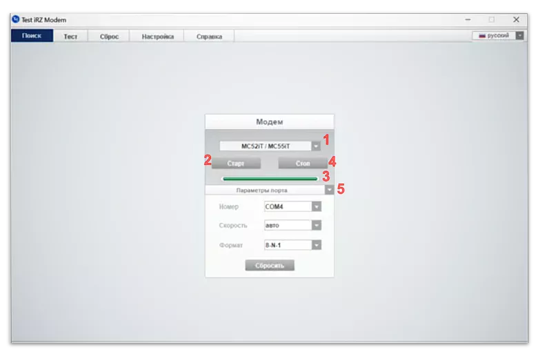Open the Скорость авто dropdown
Image resolution: width=538 pixels, height=354 pixels.
point(316,225)
